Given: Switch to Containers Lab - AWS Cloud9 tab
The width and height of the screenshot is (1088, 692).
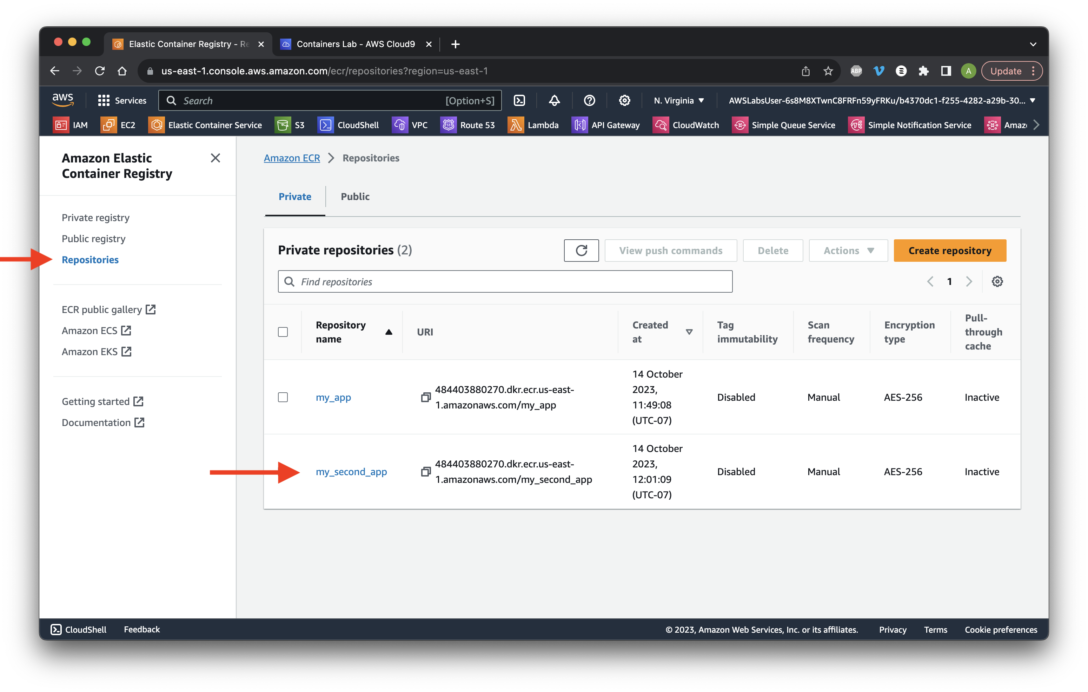Looking at the screenshot, I should click(x=356, y=44).
